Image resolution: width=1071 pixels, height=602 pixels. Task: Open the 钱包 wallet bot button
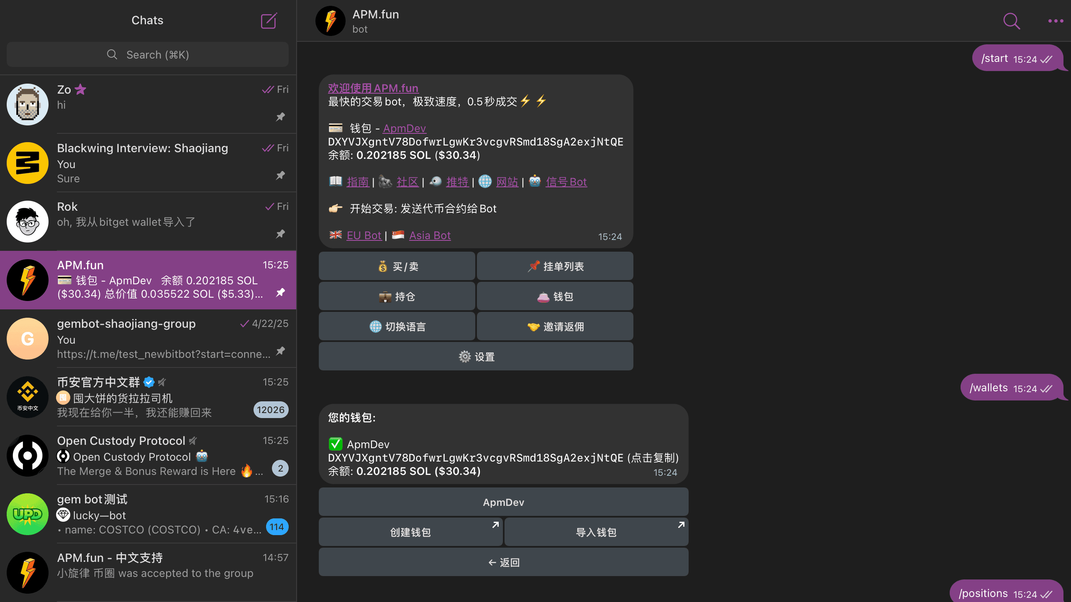tap(555, 296)
